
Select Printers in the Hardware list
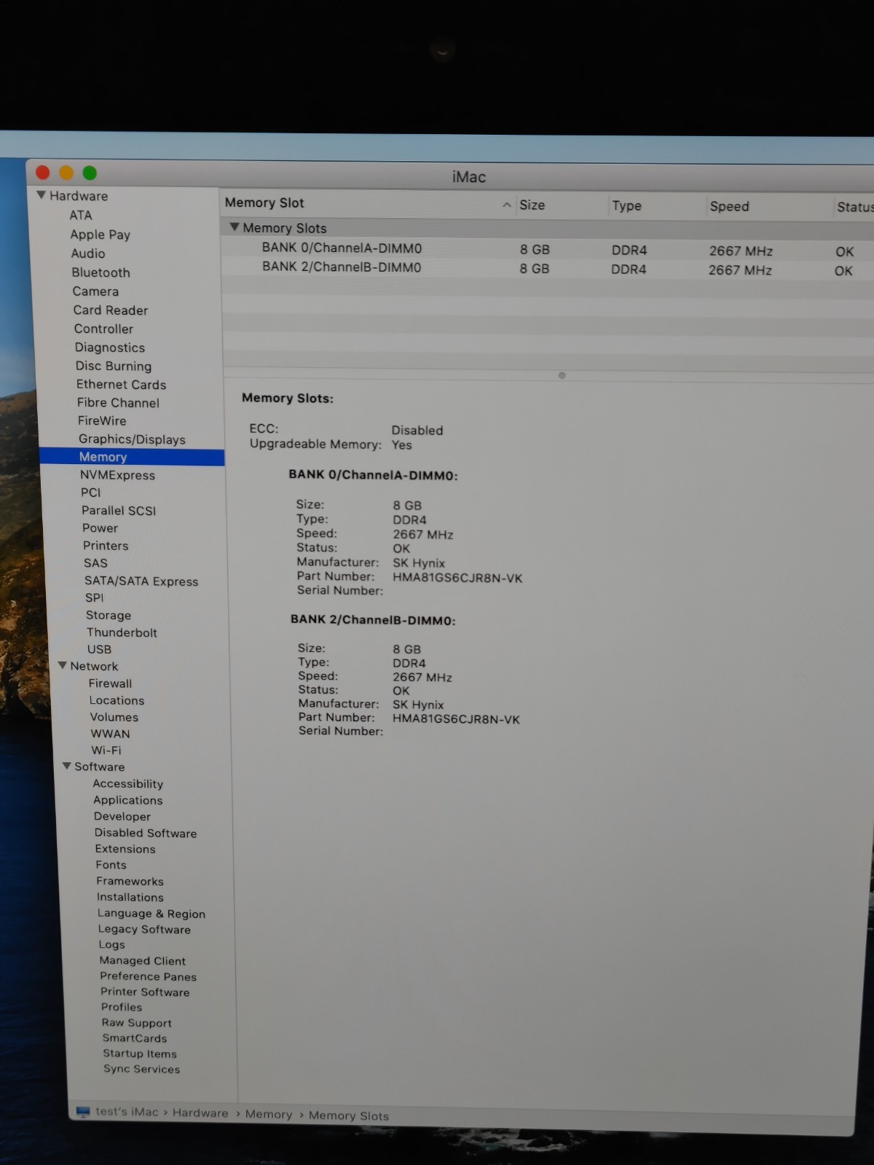click(x=106, y=546)
